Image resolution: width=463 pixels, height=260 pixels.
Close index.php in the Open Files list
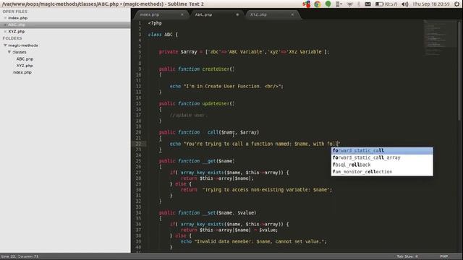pos(5,18)
